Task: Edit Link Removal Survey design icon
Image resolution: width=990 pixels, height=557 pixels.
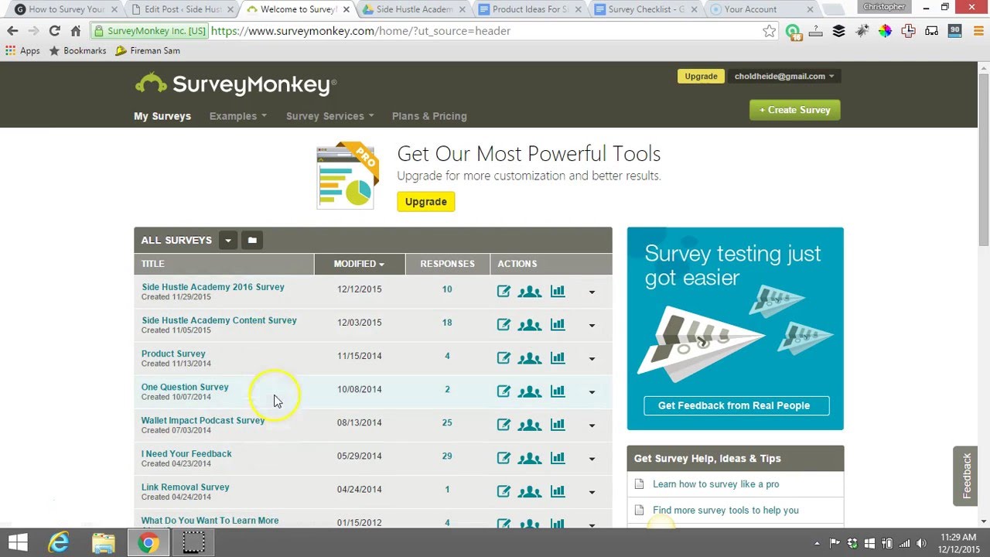Action: click(504, 491)
